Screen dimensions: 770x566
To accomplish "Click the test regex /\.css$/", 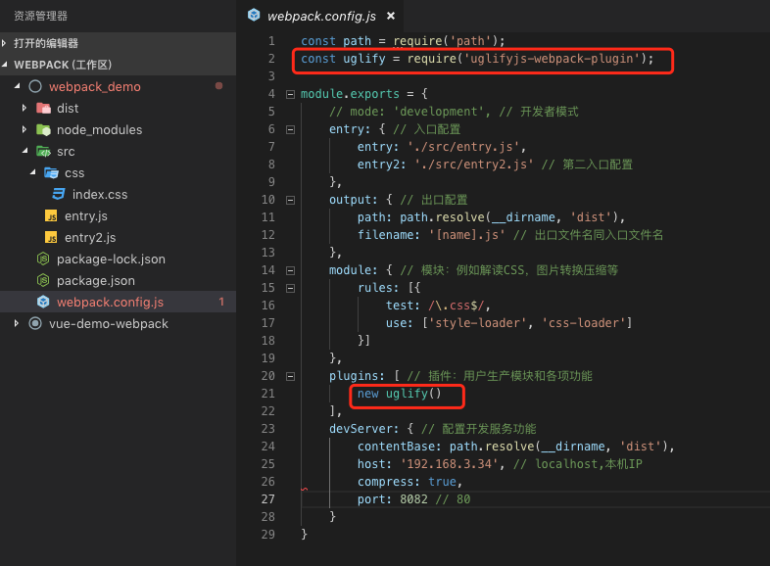I will click(x=457, y=306).
